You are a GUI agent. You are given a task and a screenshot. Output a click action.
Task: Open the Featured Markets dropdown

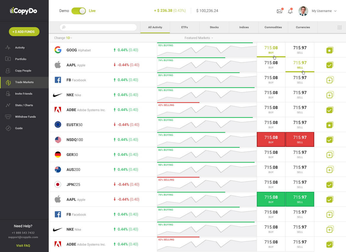point(199,38)
